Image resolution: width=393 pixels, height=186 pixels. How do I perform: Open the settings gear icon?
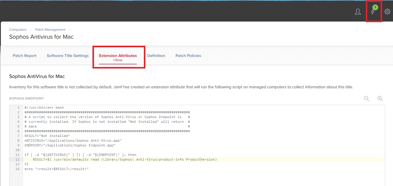point(387,12)
